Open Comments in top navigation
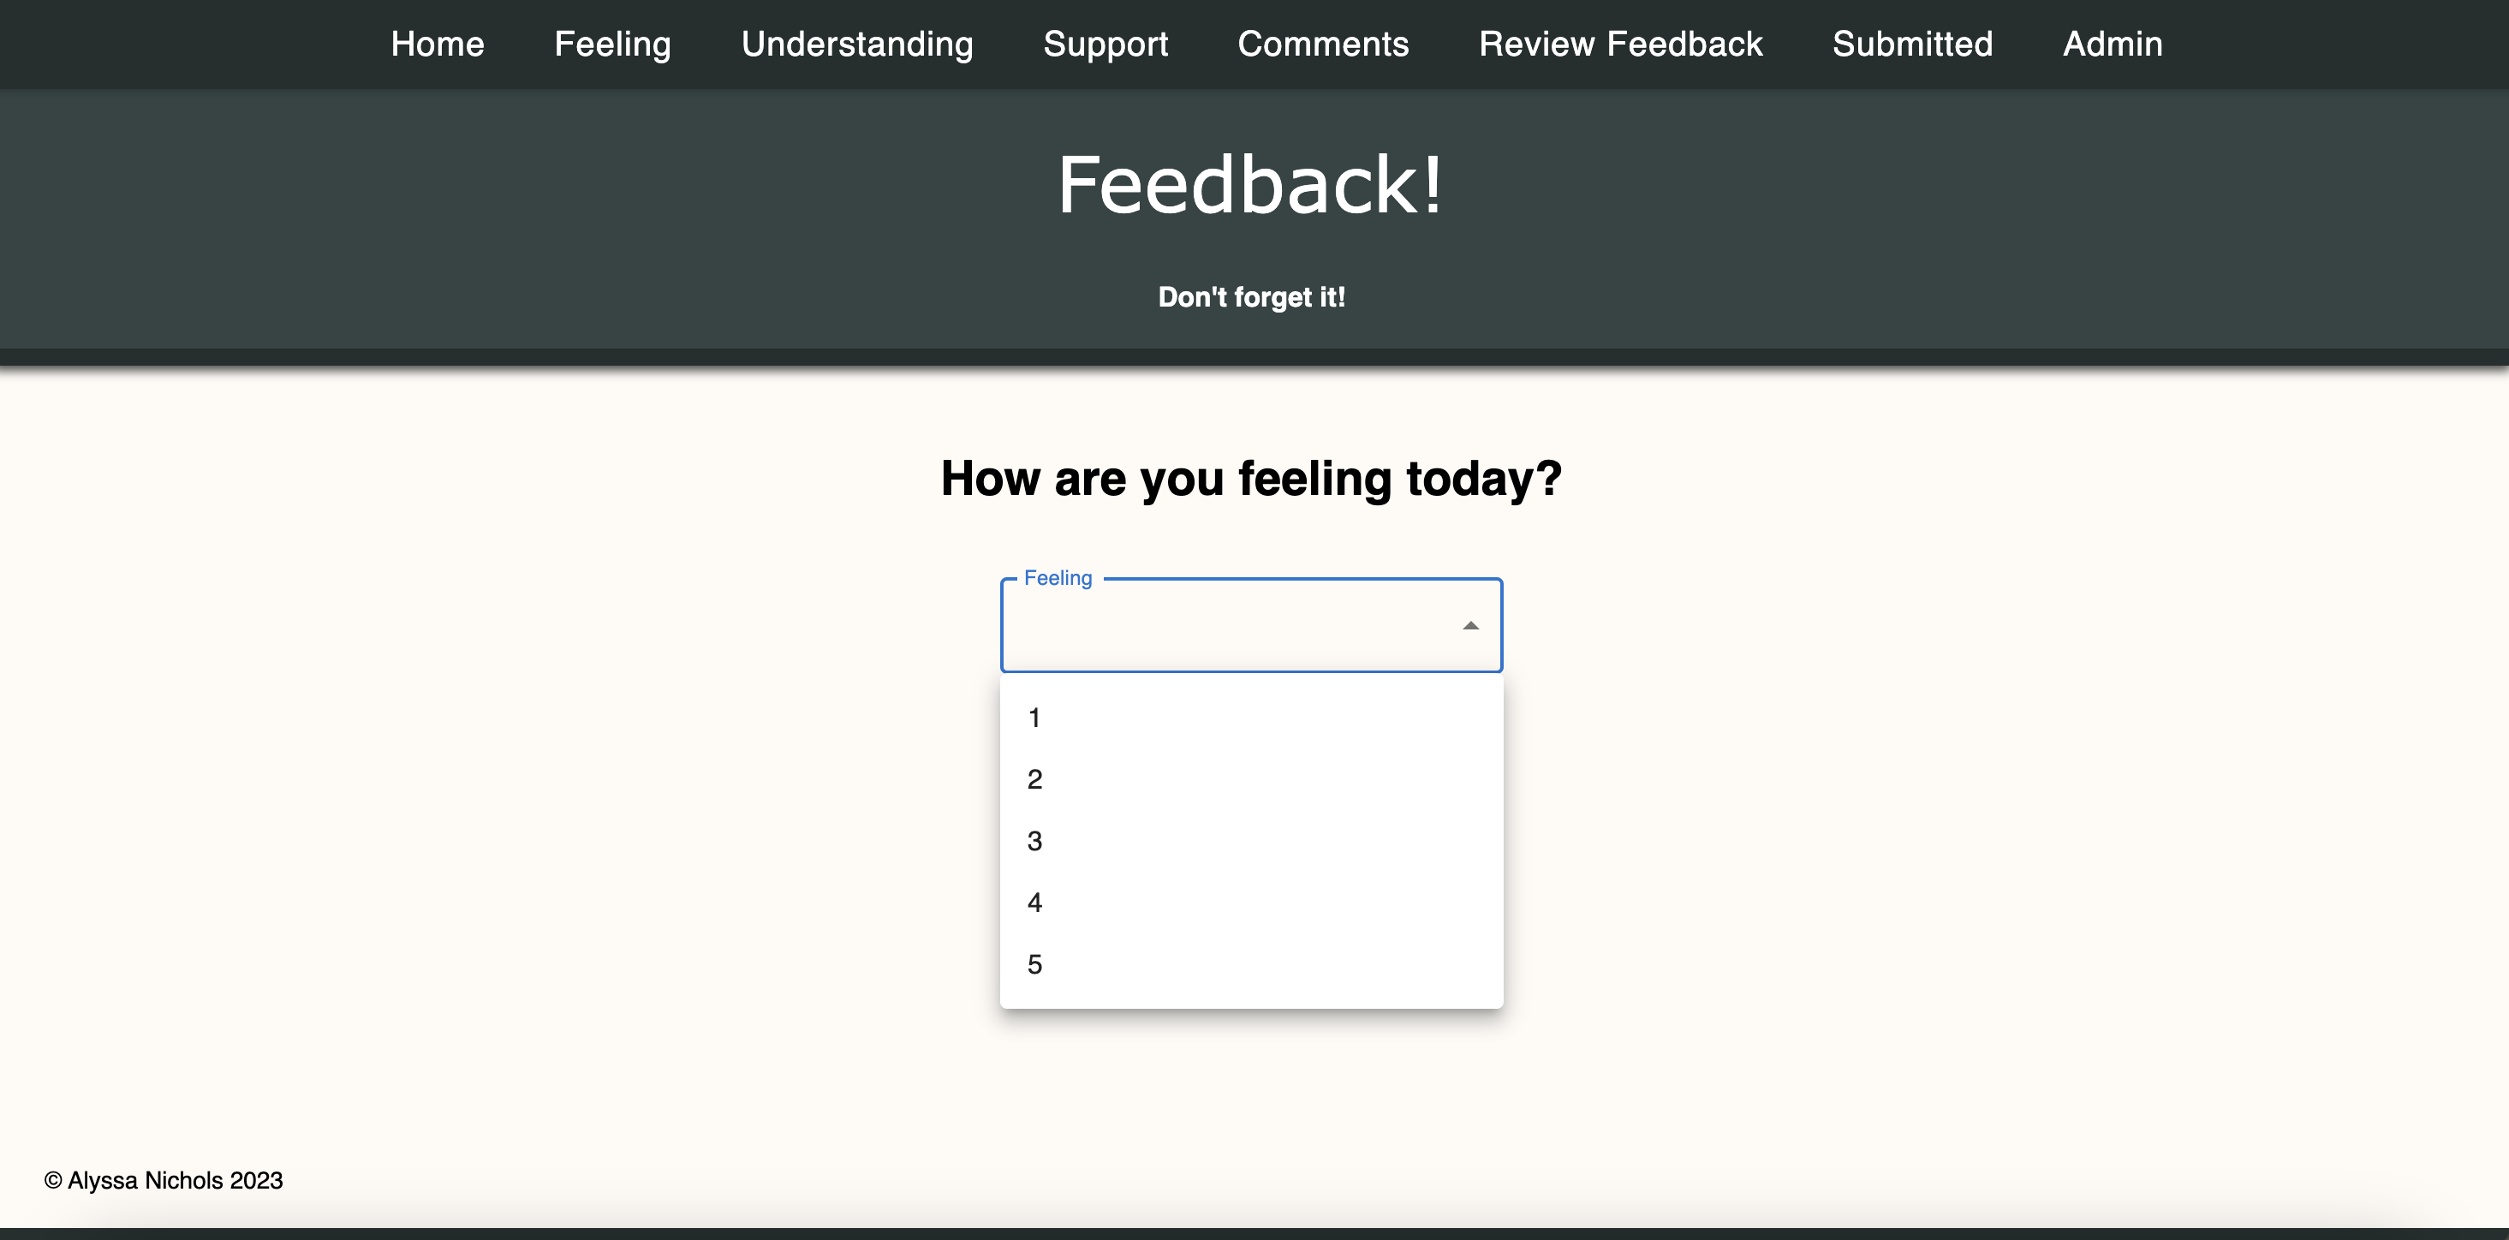This screenshot has width=2509, height=1240. [1323, 44]
